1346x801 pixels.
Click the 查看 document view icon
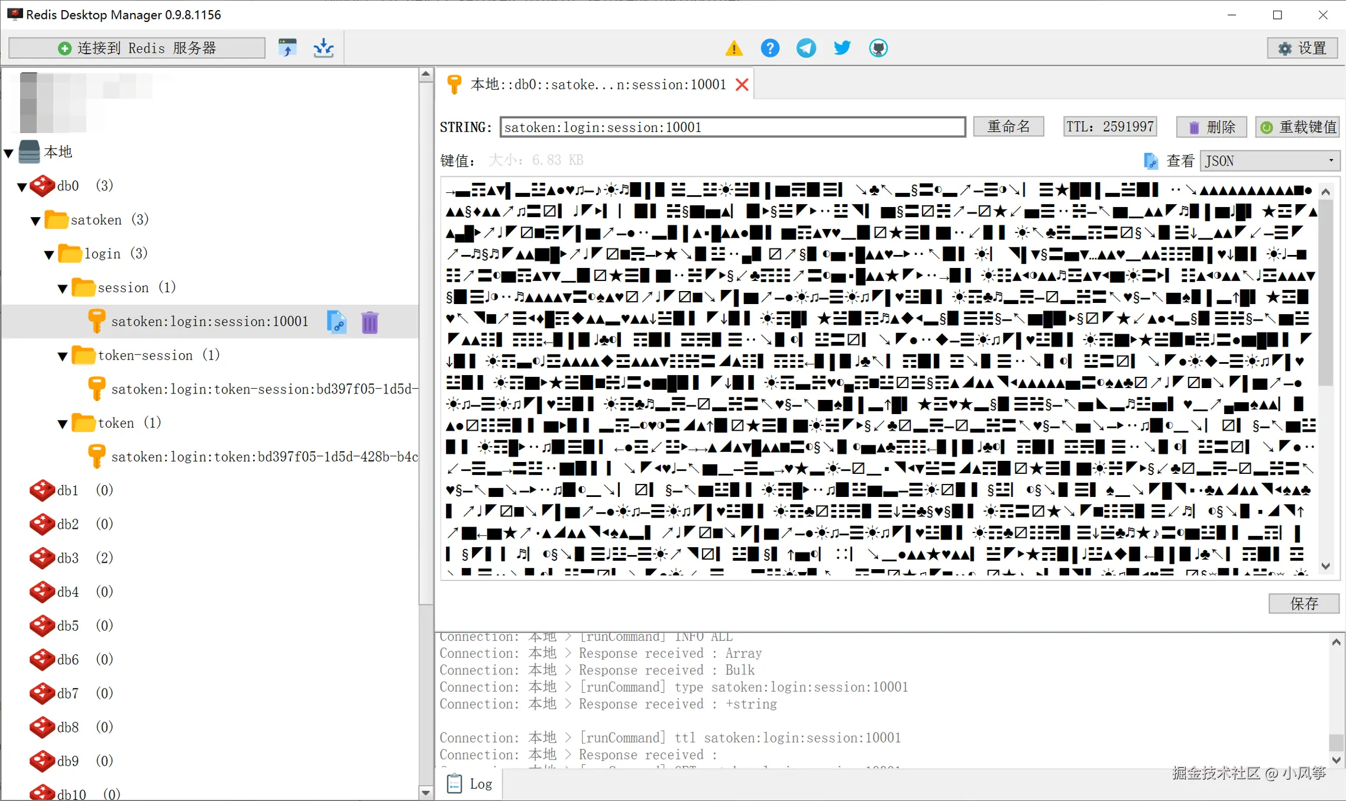click(x=1150, y=160)
